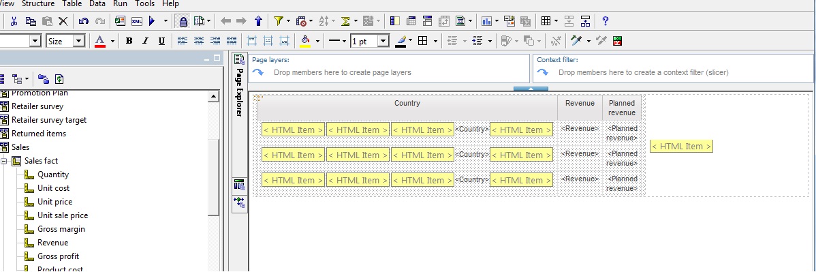The width and height of the screenshot is (816, 272).
Task: Open the Table menu
Action: (72, 3)
